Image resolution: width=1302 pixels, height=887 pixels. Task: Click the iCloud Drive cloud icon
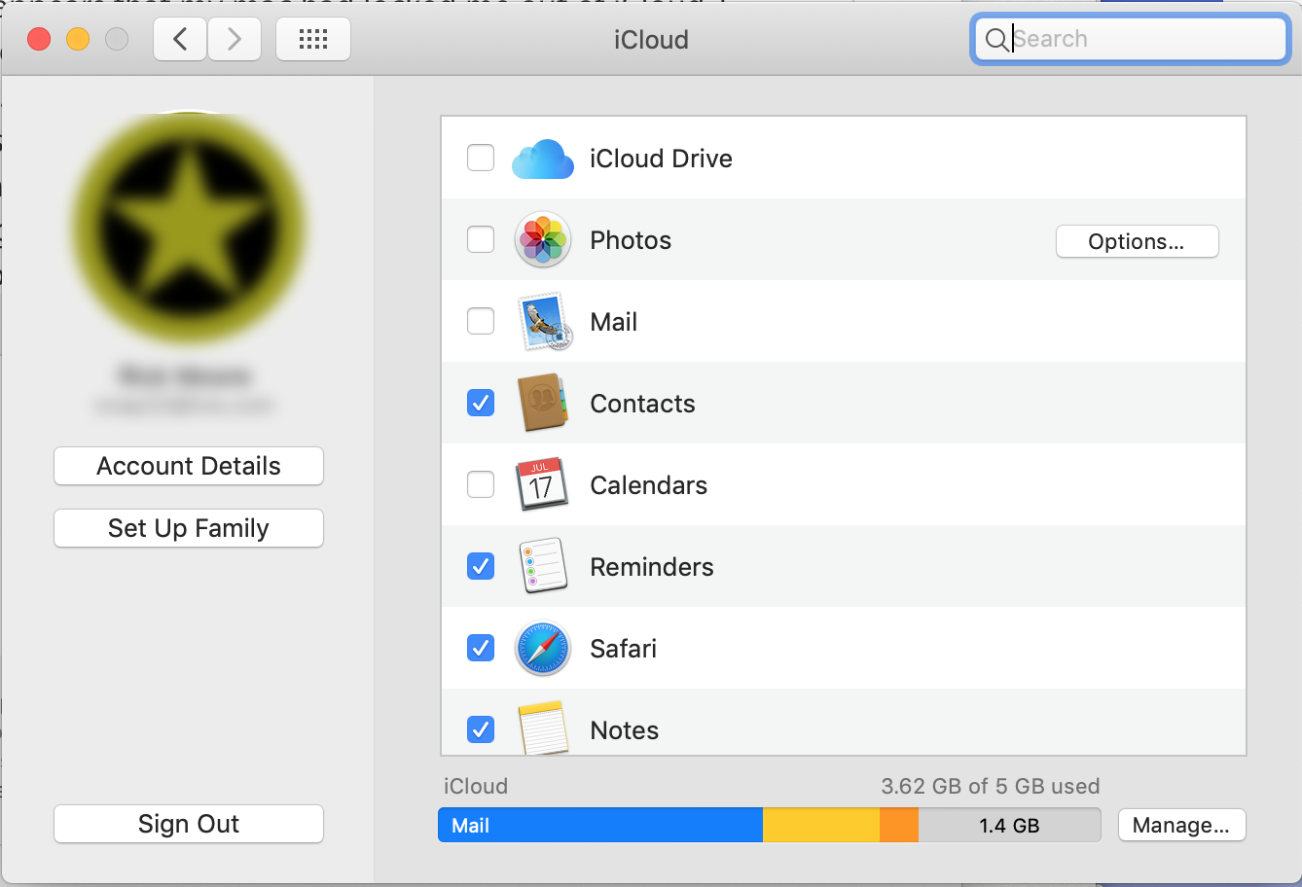pyautogui.click(x=542, y=159)
